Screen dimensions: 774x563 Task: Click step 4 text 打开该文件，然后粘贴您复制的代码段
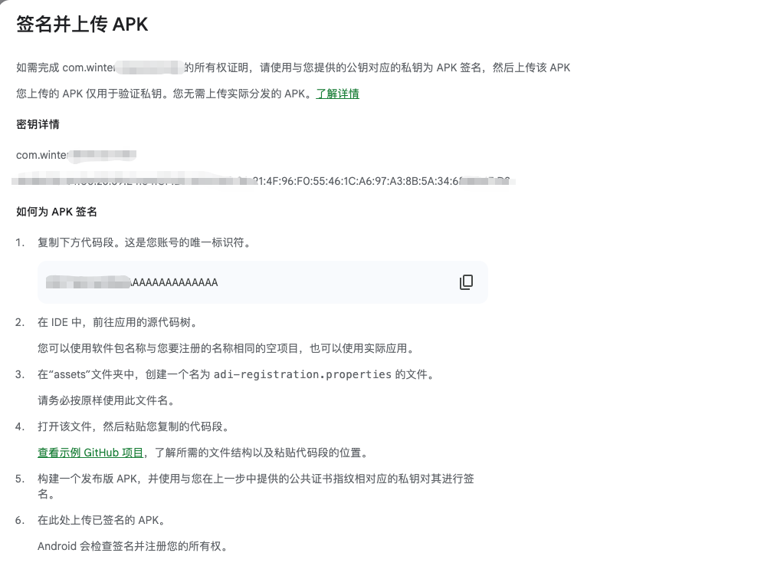tap(133, 426)
